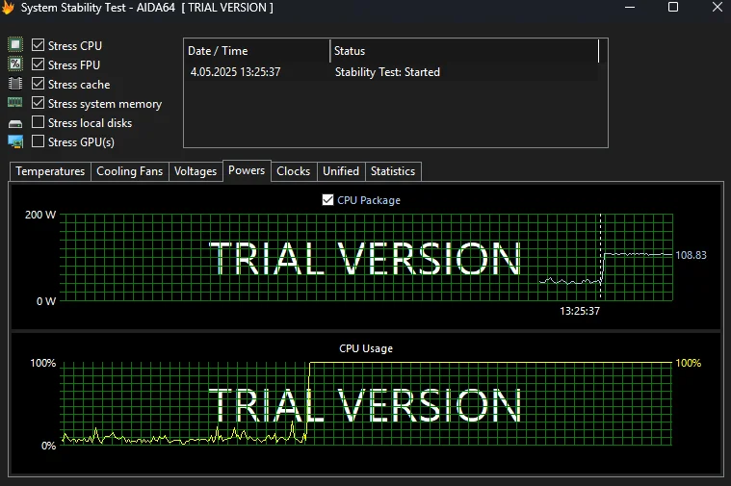731x486 pixels.
Task: Uncheck the Stress CPU checkbox
Action: tap(38, 45)
